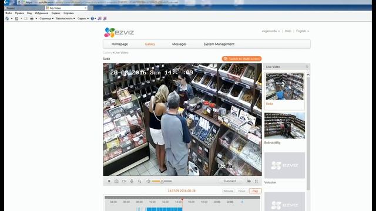Stop the live video playback
Screen dimensions: 376x211
[109, 181]
